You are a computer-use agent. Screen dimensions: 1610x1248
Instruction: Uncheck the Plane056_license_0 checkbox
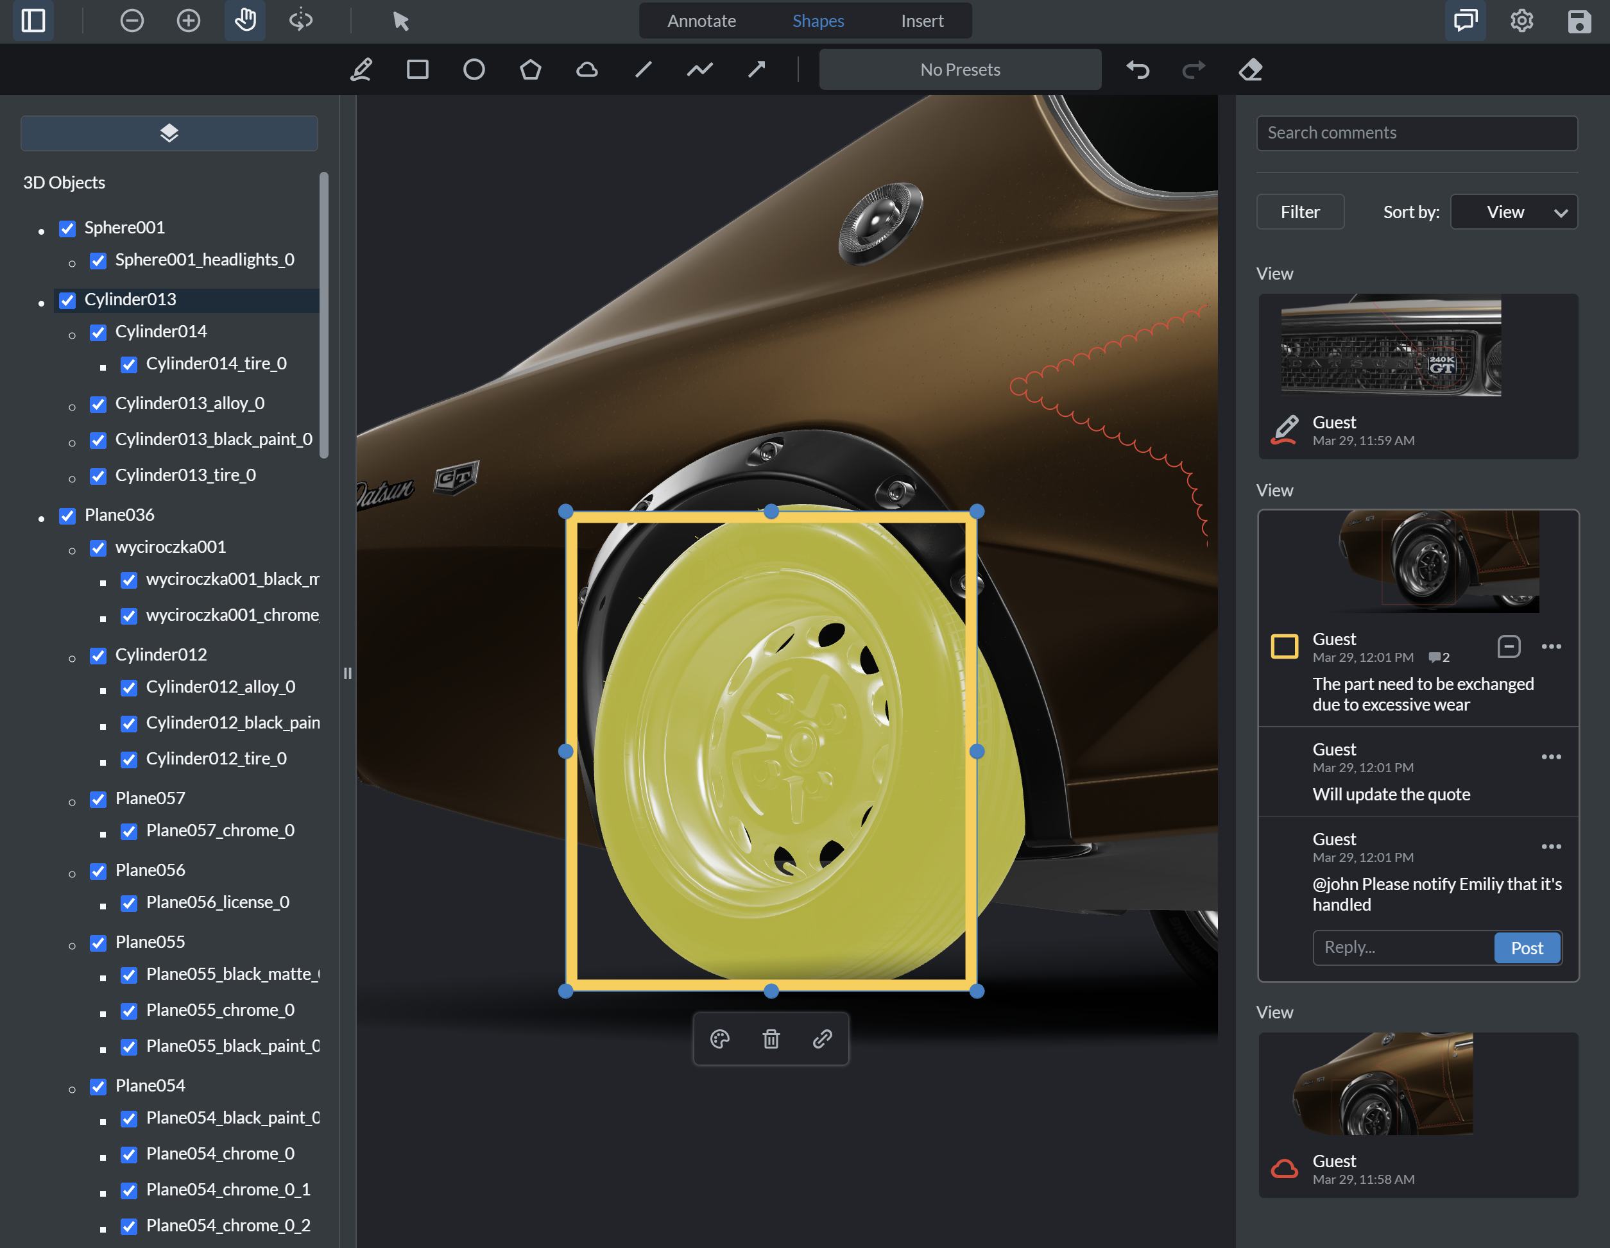pyautogui.click(x=129, y=903)
